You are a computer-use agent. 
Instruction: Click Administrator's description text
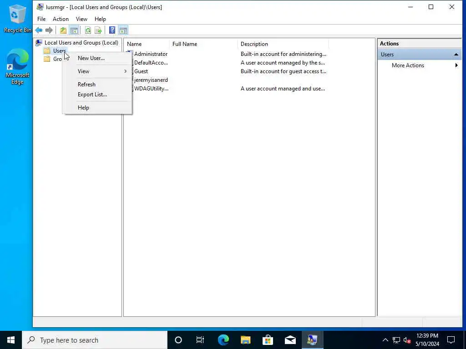(x=283, y=54)
